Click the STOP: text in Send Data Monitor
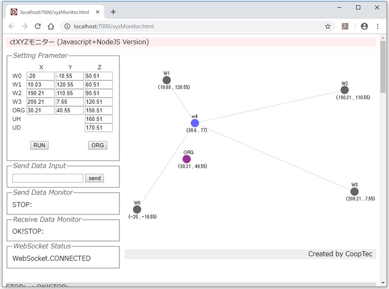This screenshot has width=389, height=289. click(22, 205)
